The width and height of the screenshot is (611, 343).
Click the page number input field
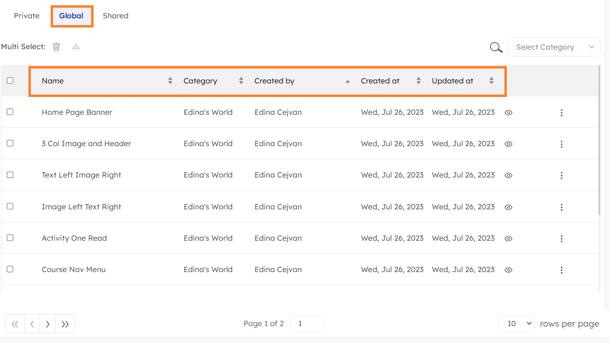pos(306,324)
